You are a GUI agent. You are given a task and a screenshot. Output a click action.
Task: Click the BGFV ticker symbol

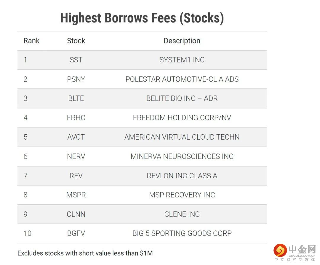point(76,233)
